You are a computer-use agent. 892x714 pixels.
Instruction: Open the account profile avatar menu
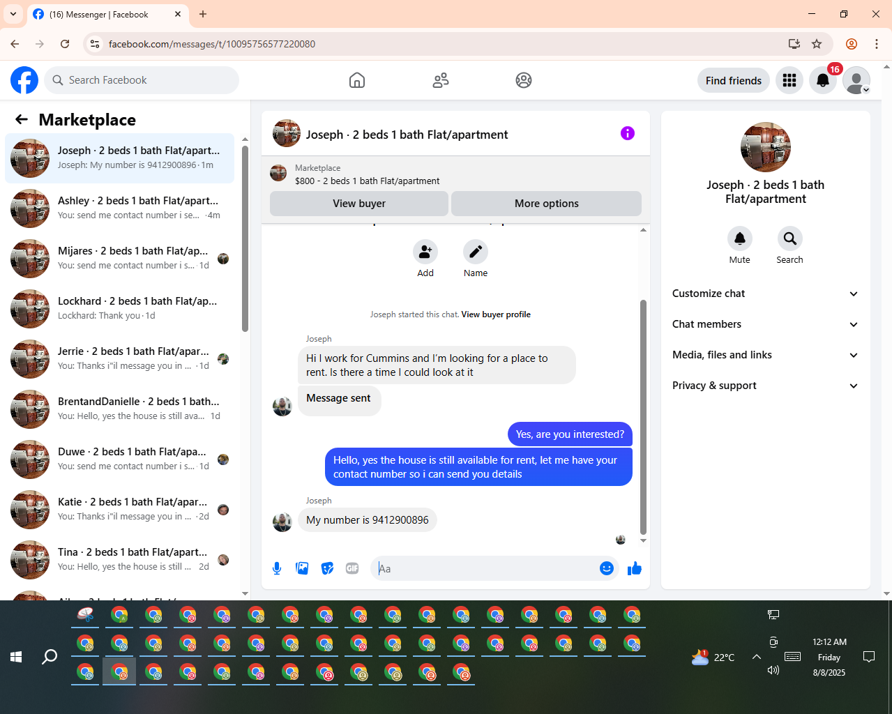coord(856,81)
